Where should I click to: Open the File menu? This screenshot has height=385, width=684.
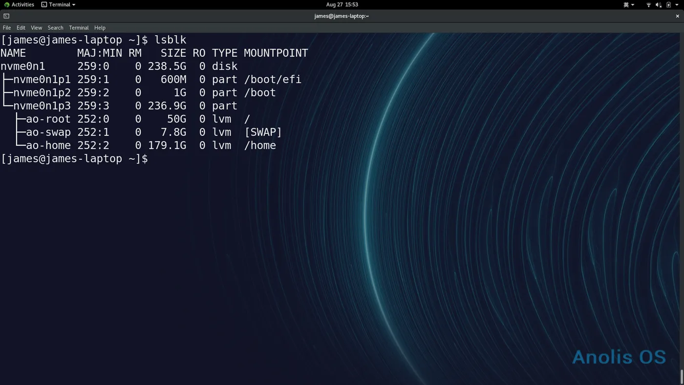(7, 28)
